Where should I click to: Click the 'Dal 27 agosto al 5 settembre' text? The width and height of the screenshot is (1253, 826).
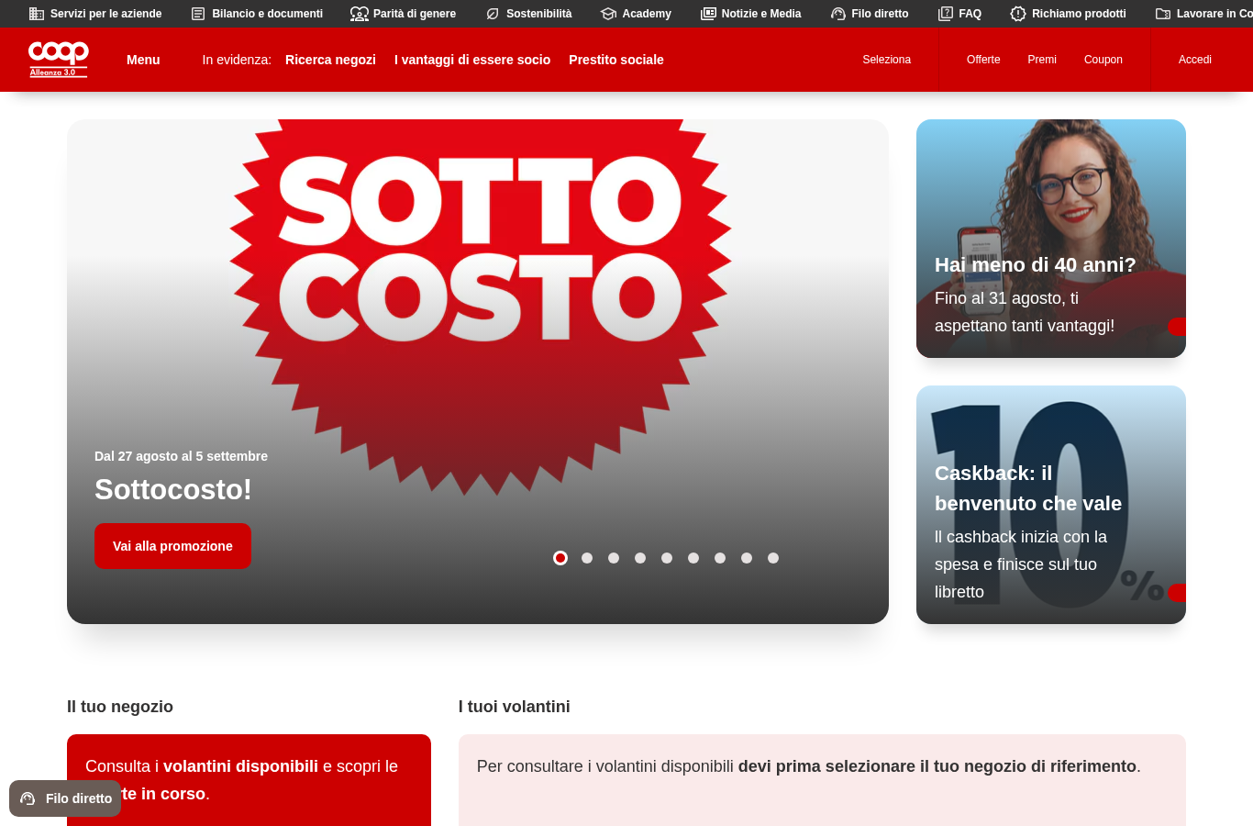coord(181,456)
